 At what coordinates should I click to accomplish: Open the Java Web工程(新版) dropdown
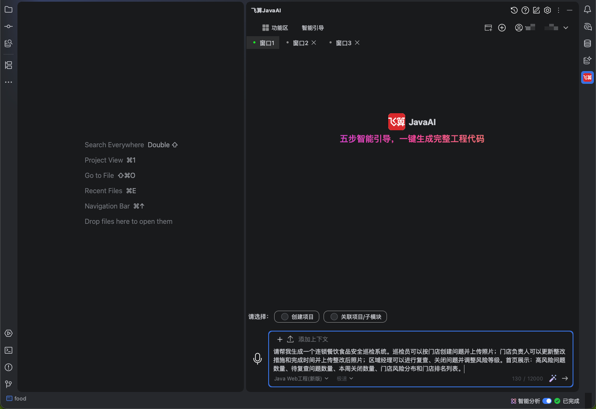pos(301,379)
